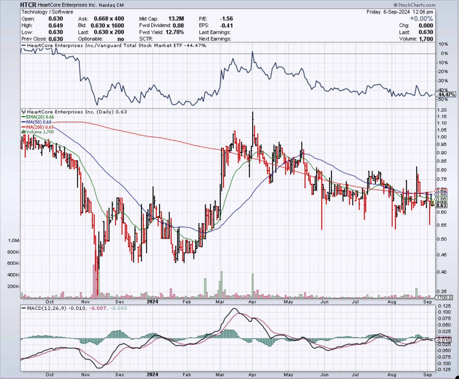The height and width of the screenshot is (379, 459).
Task: Click the 1700.0 volume tag on right axis
Action: (x=444, y=298)
